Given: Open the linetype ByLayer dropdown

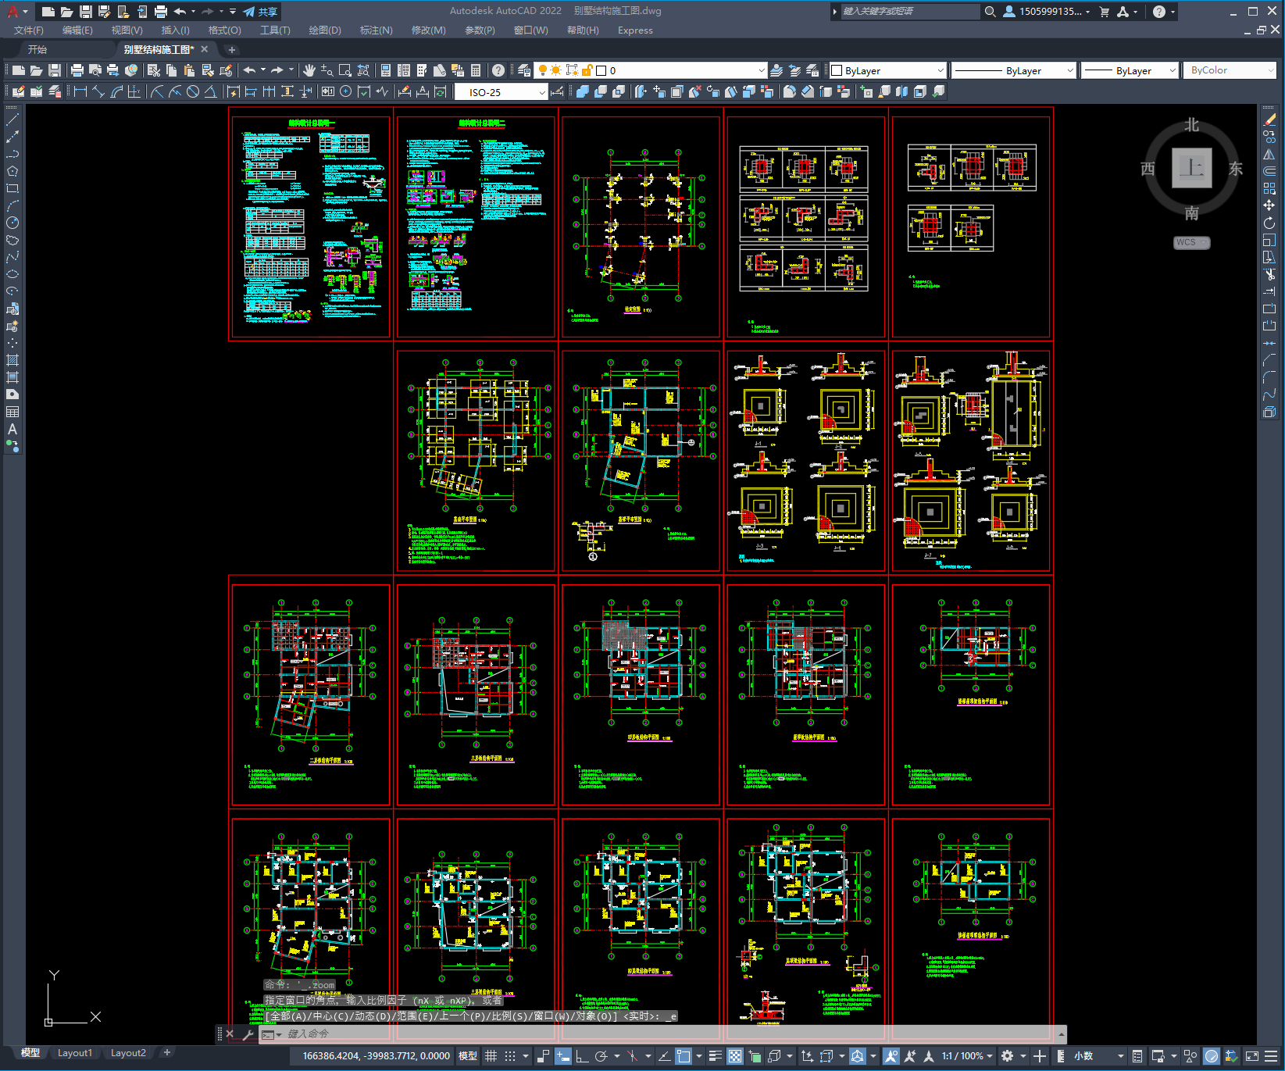Looking at the screenshot, I should 1070,70.
